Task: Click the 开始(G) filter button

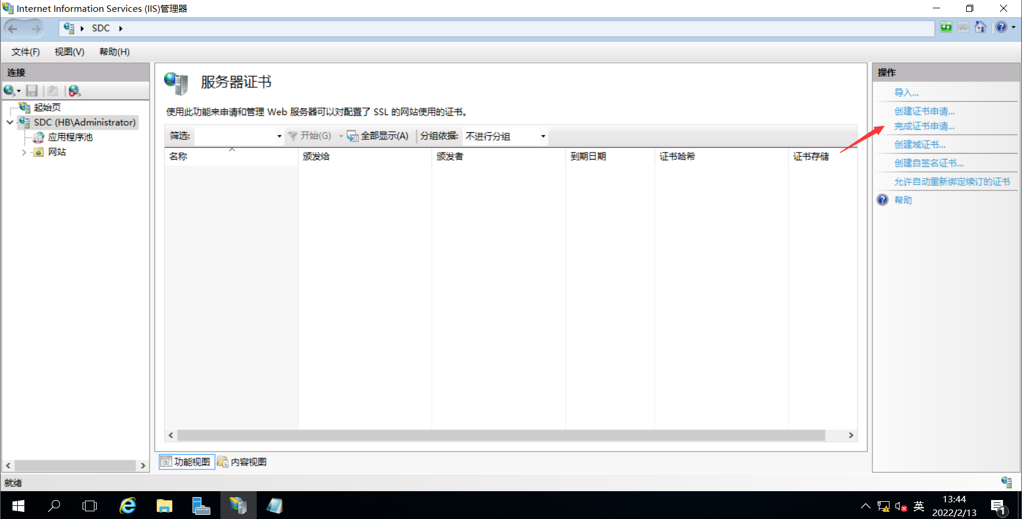Action: pyautogui.click(x=310, y=136)
